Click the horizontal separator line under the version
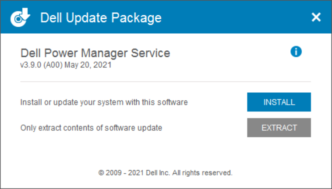 (x=166, y=82)
